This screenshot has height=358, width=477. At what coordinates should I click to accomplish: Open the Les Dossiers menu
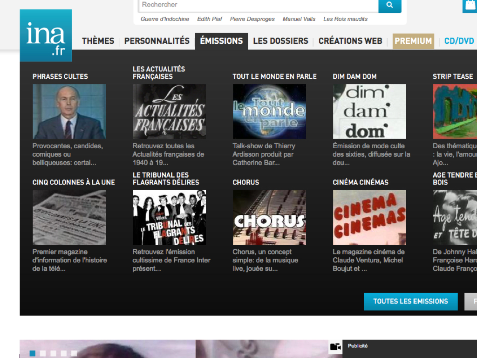tap(280, 41)
